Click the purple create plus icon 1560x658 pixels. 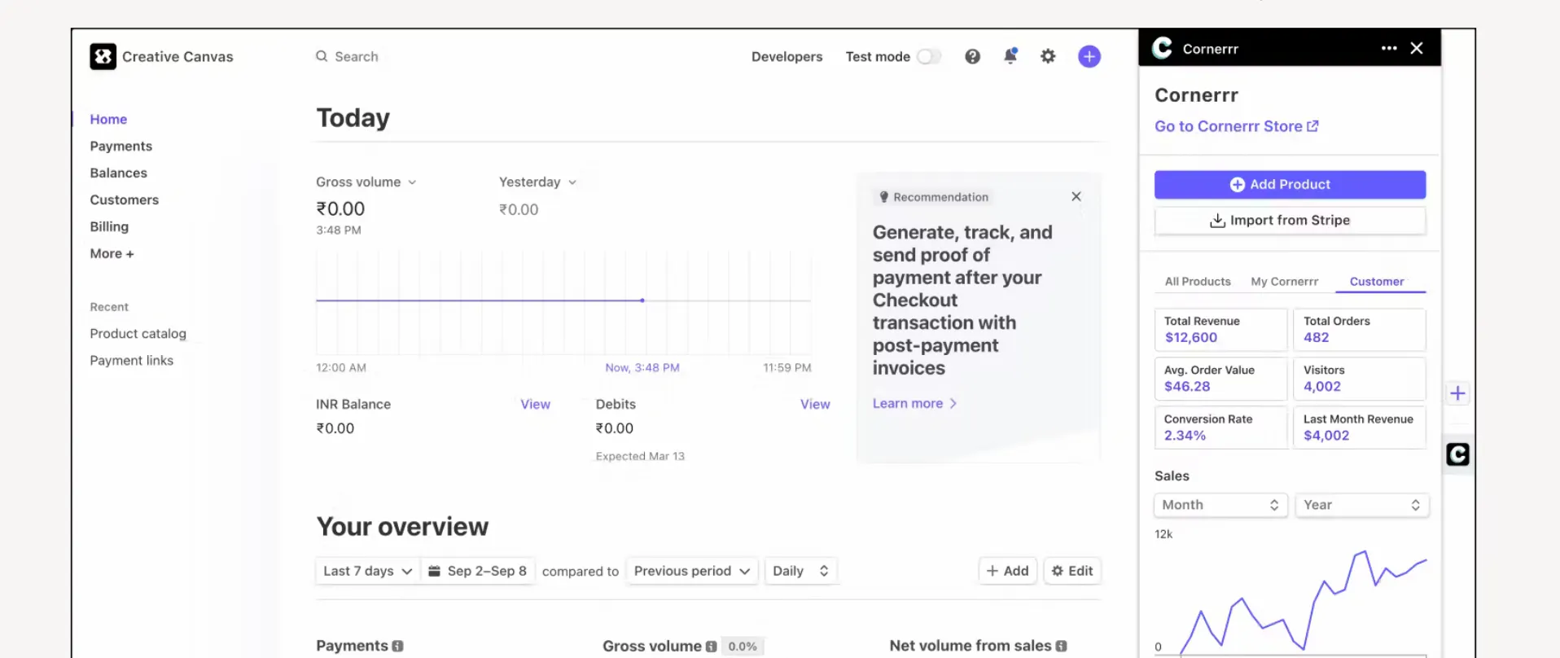pyautogui.click(x=1089, y=56)
